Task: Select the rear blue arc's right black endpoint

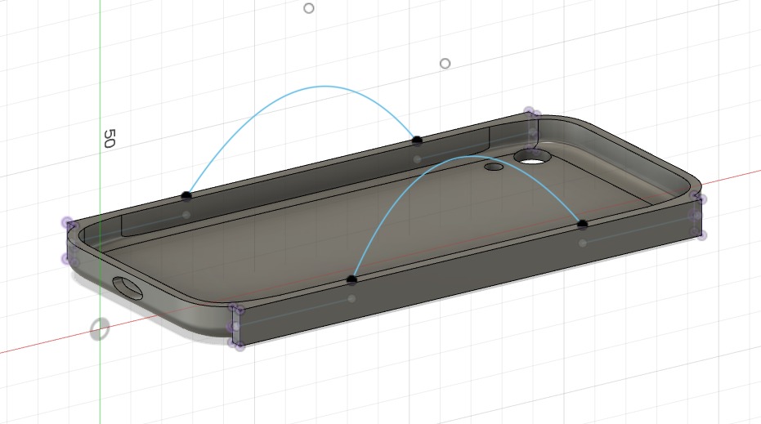Action: pyautogui.click(x=417, y=141)
